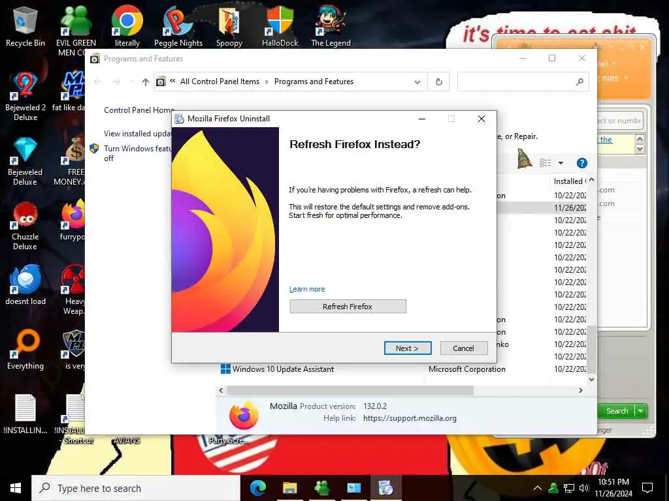Open EVIL GREEN MEN desktop shortcut
Viewport: 669px width, 501px height.
click(76, 31)
